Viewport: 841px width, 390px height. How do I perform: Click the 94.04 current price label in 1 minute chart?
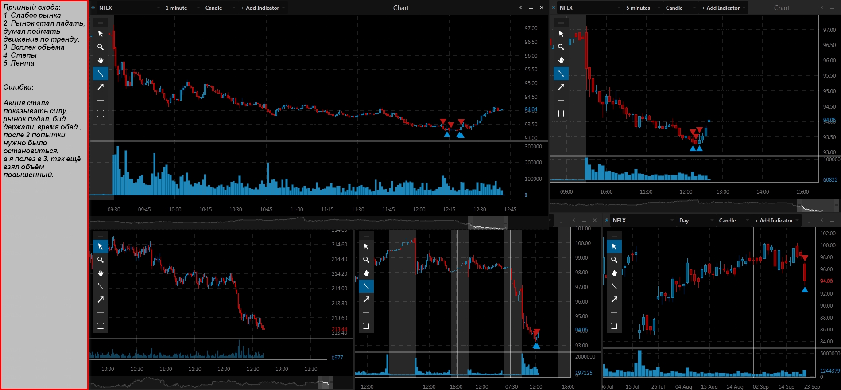[531, 109]
